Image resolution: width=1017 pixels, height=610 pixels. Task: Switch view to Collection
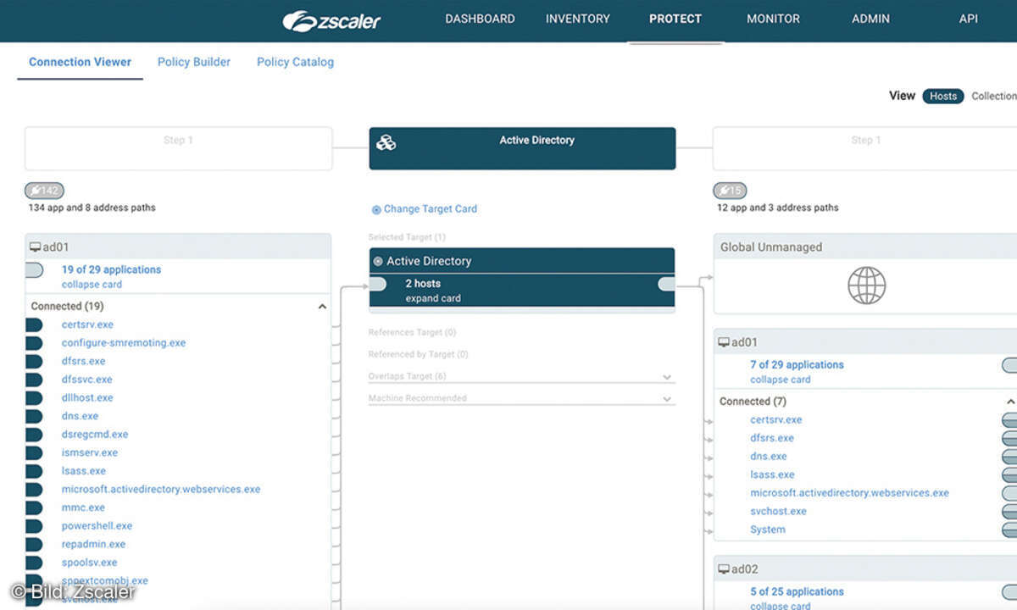(993, 96)
